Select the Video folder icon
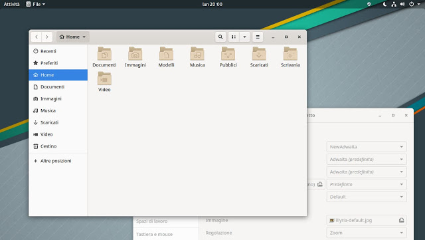The width and height of the screenshot is (425, 240). [104, 78]
